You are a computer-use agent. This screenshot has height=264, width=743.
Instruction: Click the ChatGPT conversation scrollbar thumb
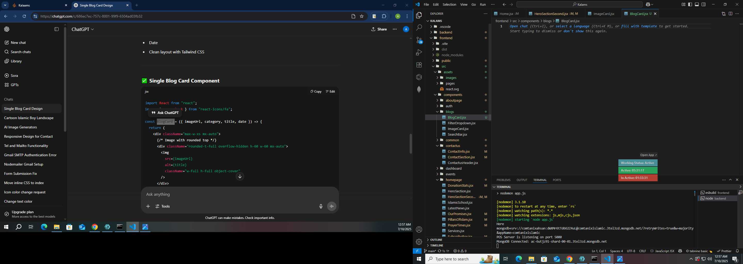click(x=411, y=144)
